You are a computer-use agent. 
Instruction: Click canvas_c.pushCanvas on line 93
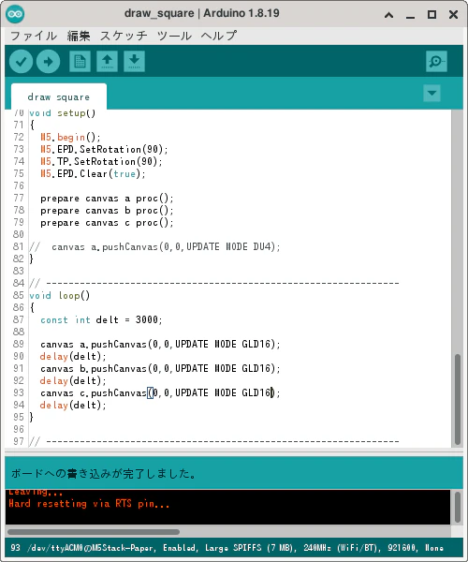click(x=160, y=393)
